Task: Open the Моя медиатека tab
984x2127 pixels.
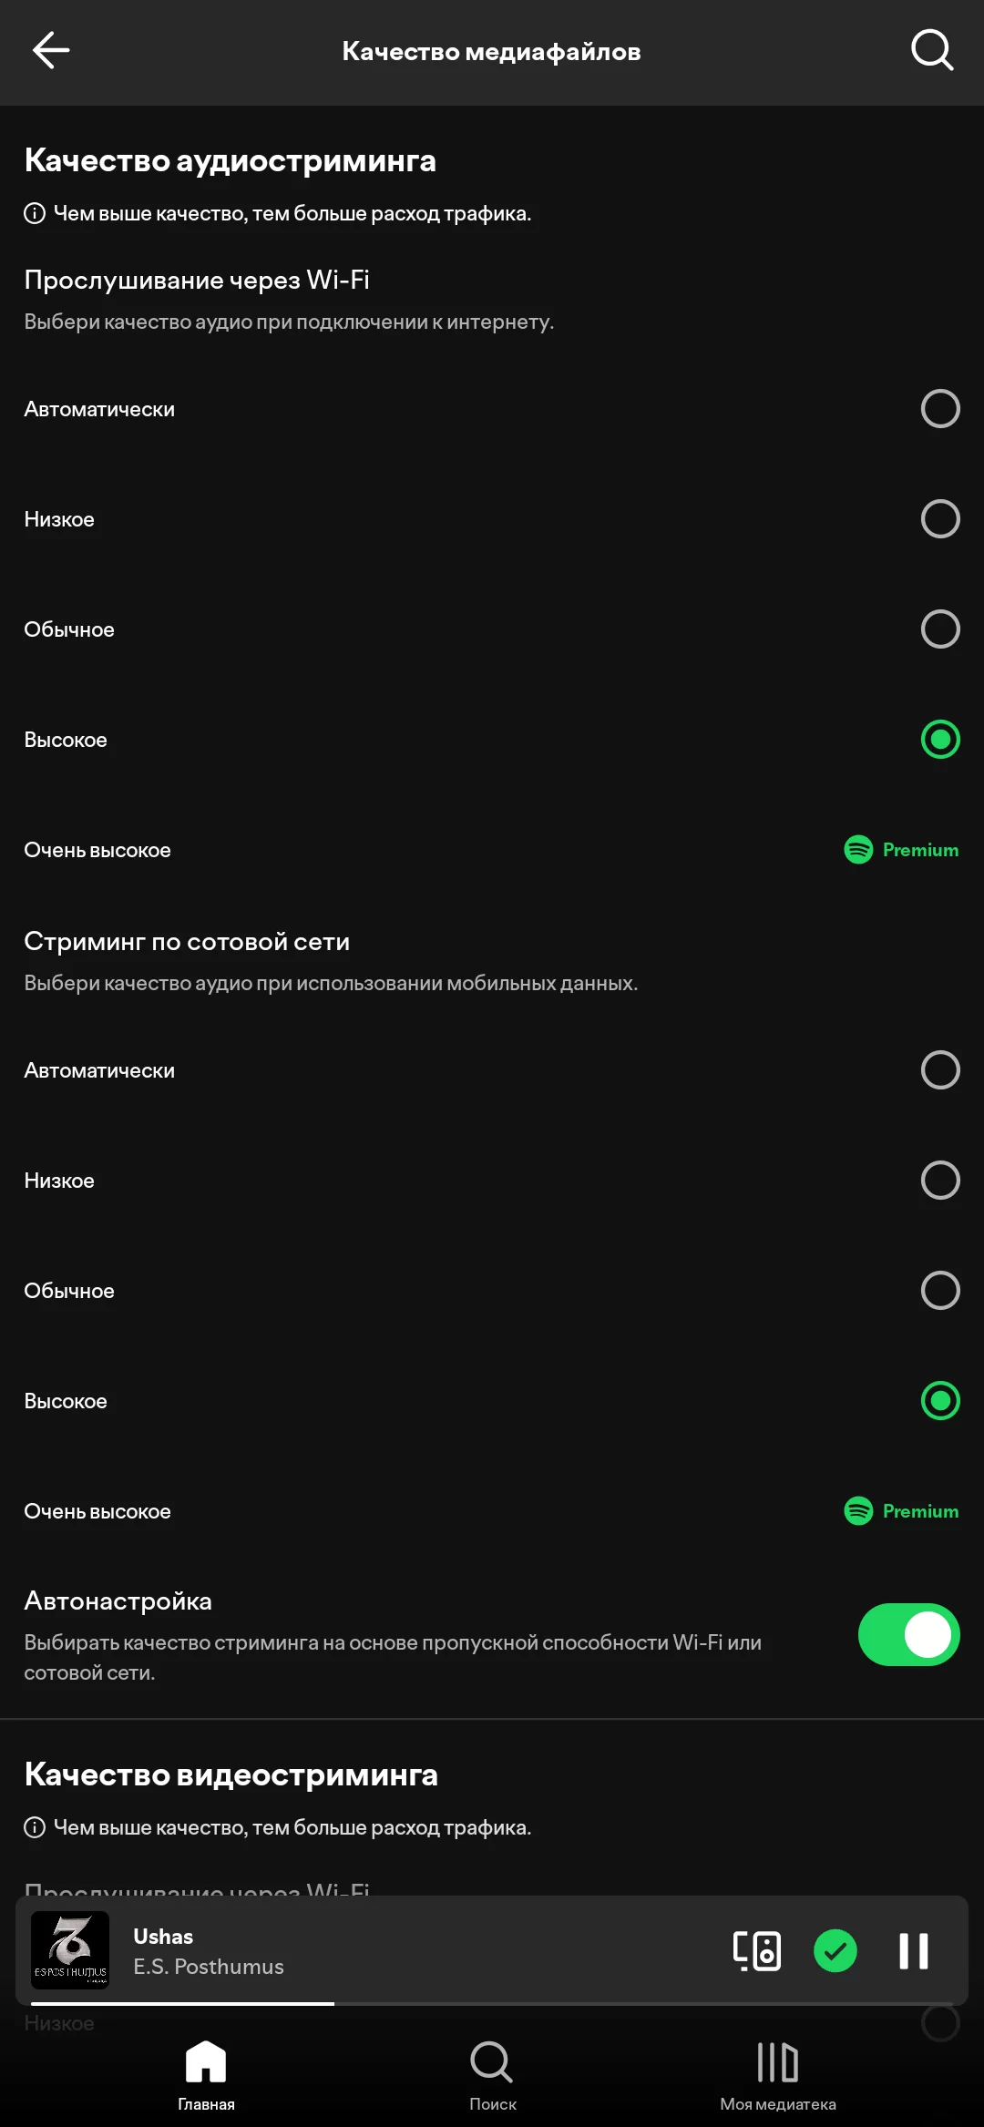Action: point(778,2076)
